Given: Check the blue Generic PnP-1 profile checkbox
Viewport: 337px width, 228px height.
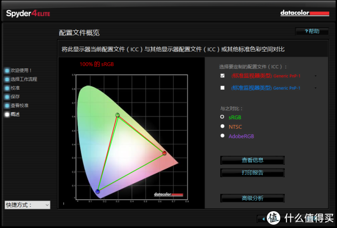Looking at the screenshot, I should (222, 87).
